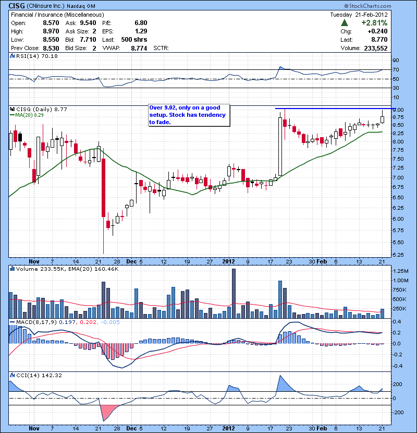Image resolution: width=417 pixels, height=433 pixels.
Task: Click the RSI(14) 70.18 label
Action: 37,56
